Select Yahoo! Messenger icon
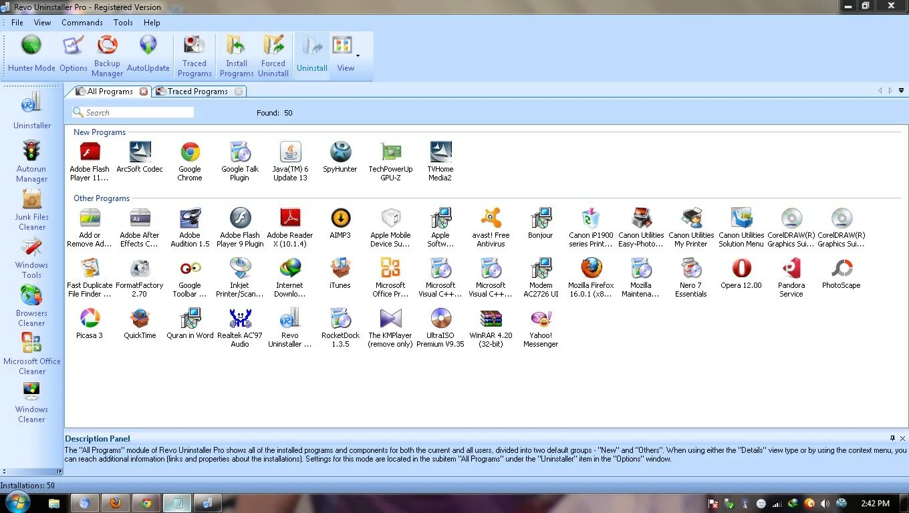This screenshot has width=909, height=513. (541, 327)
